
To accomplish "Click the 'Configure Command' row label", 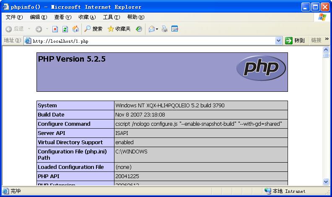I will point(64,124).
